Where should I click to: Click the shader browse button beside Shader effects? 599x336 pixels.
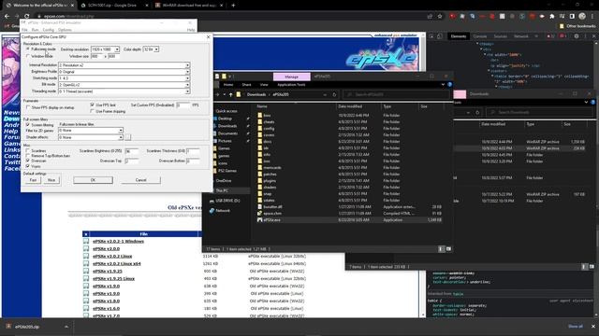pos(127,137)
